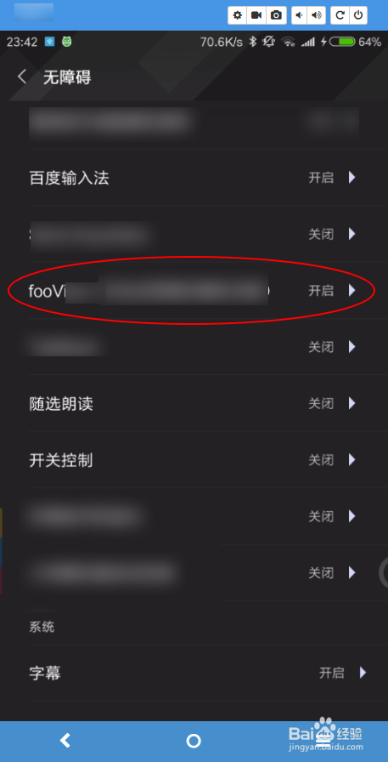Open 百度输入法 accessibility service
Viewport: 388px width, 762px height.
[x=194, y=178]
